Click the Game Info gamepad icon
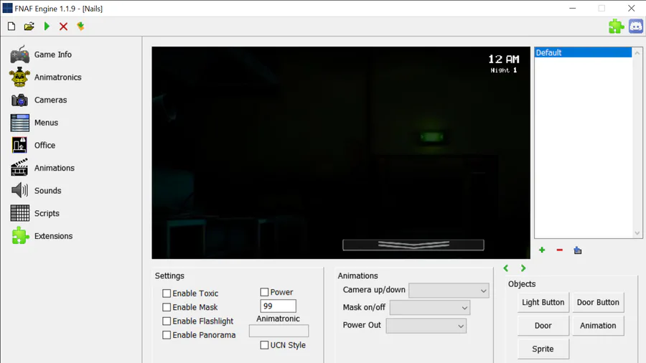 pyautogui.click(x=20, y=55)
